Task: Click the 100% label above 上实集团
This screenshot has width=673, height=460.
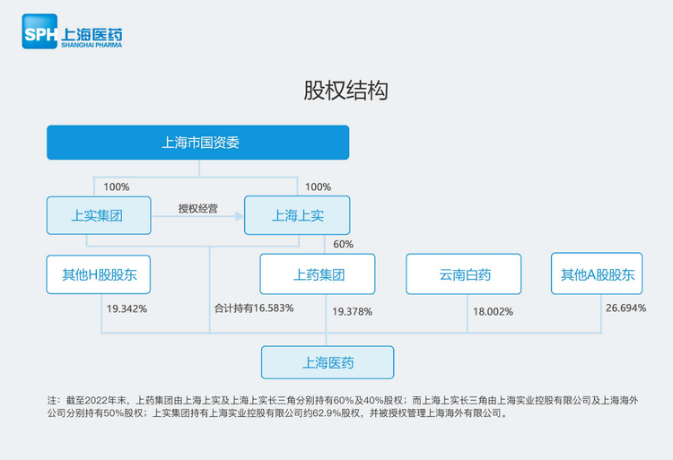Action: (117, 187)
